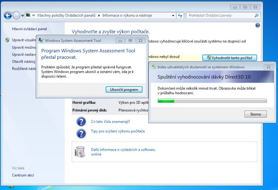This screenshot has width=278, height=190.
Task: Click Vyhodnotit tento počítač button
Action: click(230, 58)
